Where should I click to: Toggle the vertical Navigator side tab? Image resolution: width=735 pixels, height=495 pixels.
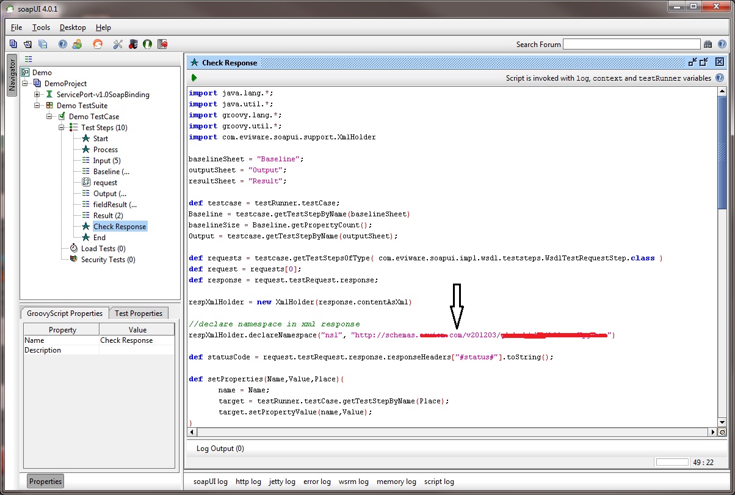click(12, 75)
